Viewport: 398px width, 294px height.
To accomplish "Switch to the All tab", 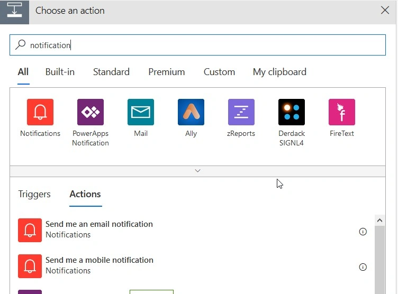I will [x=23, y=72].
